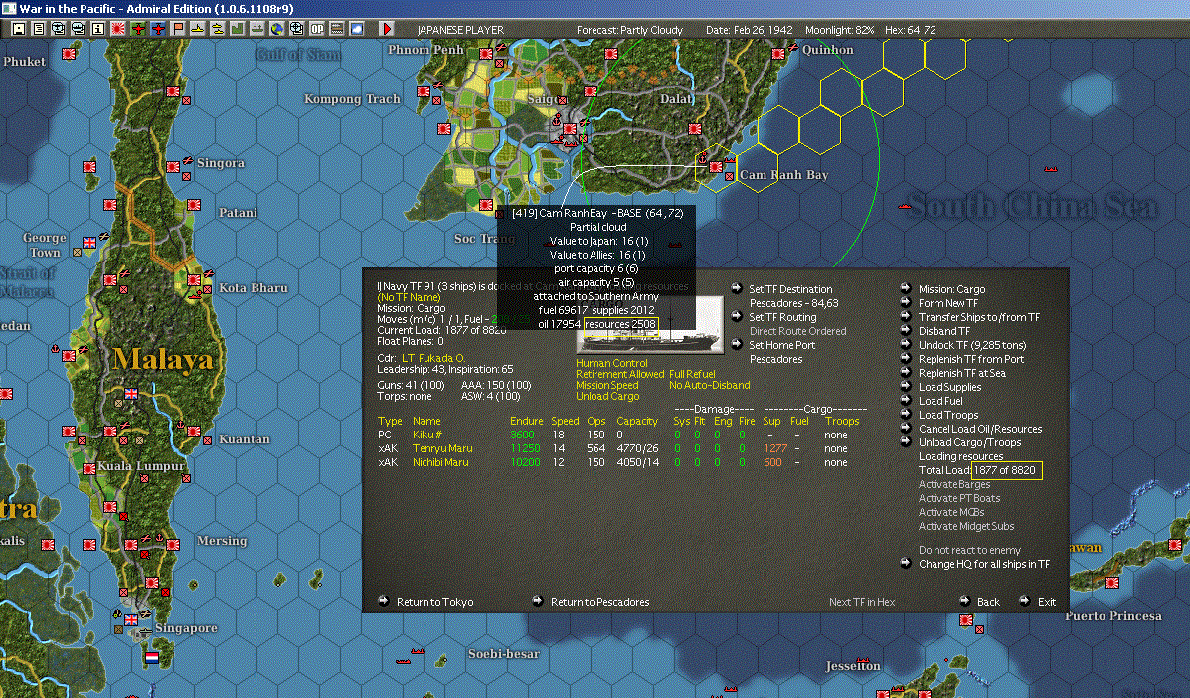Click the globe toolbar icon
Viewport: 1190px width, 698px height.
277,29
